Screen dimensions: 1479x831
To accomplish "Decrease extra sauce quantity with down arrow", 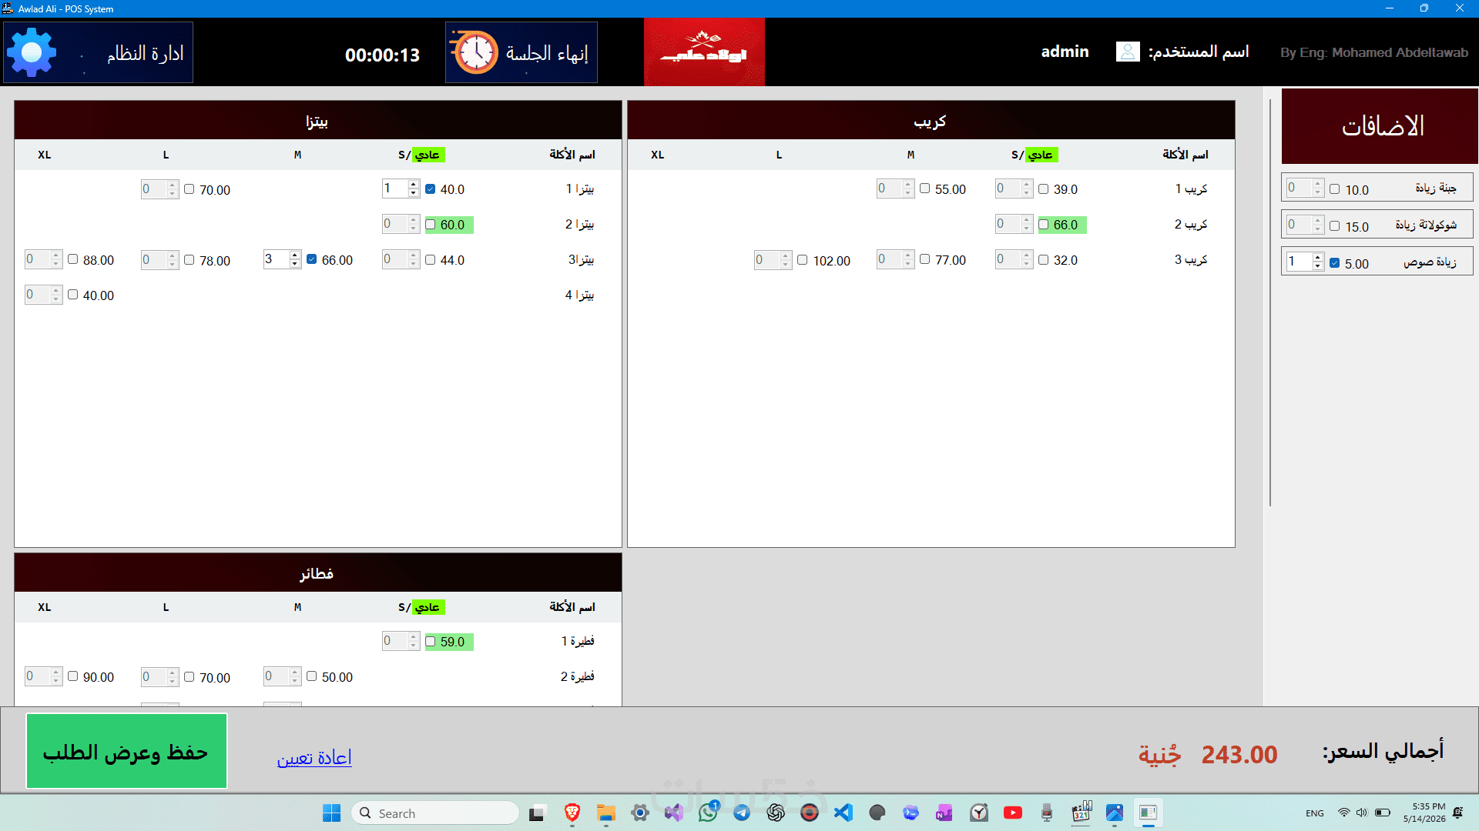I will [1318, 266].
